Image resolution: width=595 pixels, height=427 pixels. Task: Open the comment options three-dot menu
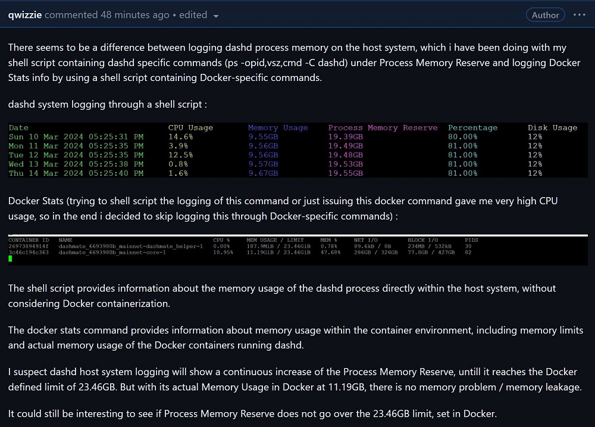(580, 15)
